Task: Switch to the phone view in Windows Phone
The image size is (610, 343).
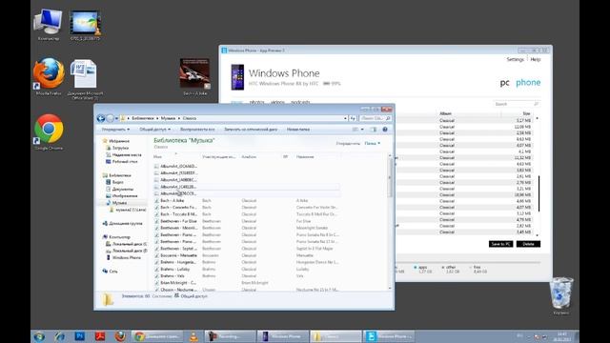Action: coord(528,83)
